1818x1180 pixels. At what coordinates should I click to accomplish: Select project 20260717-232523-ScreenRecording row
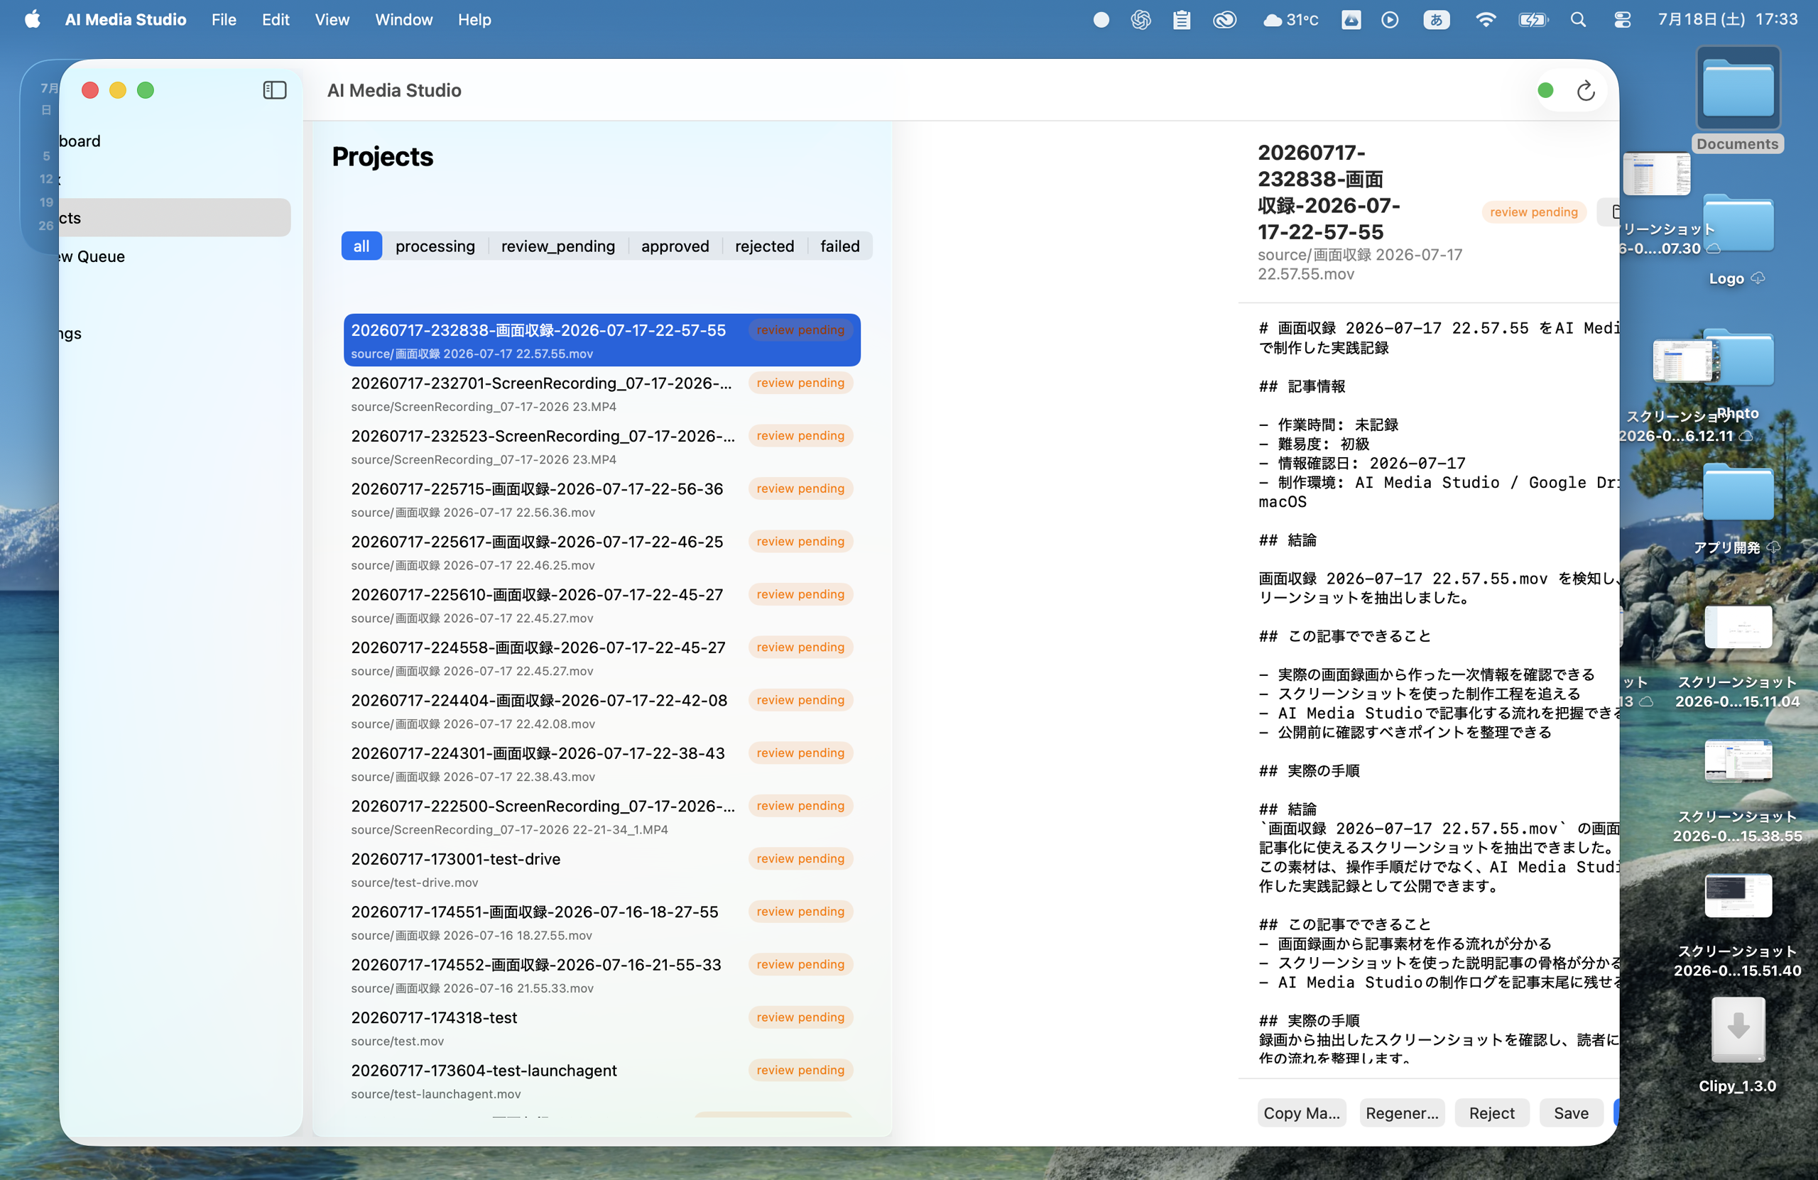[602, 446]
